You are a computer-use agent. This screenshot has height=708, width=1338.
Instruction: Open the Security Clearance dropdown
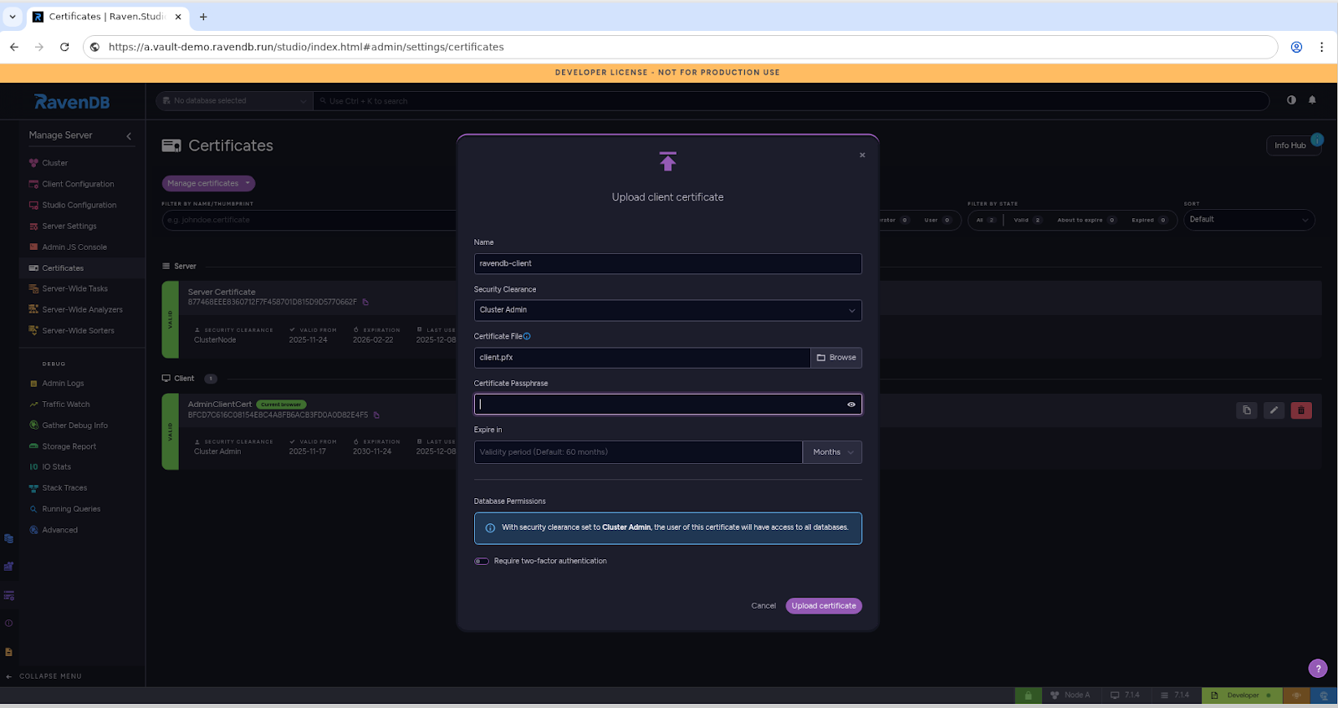667,310
